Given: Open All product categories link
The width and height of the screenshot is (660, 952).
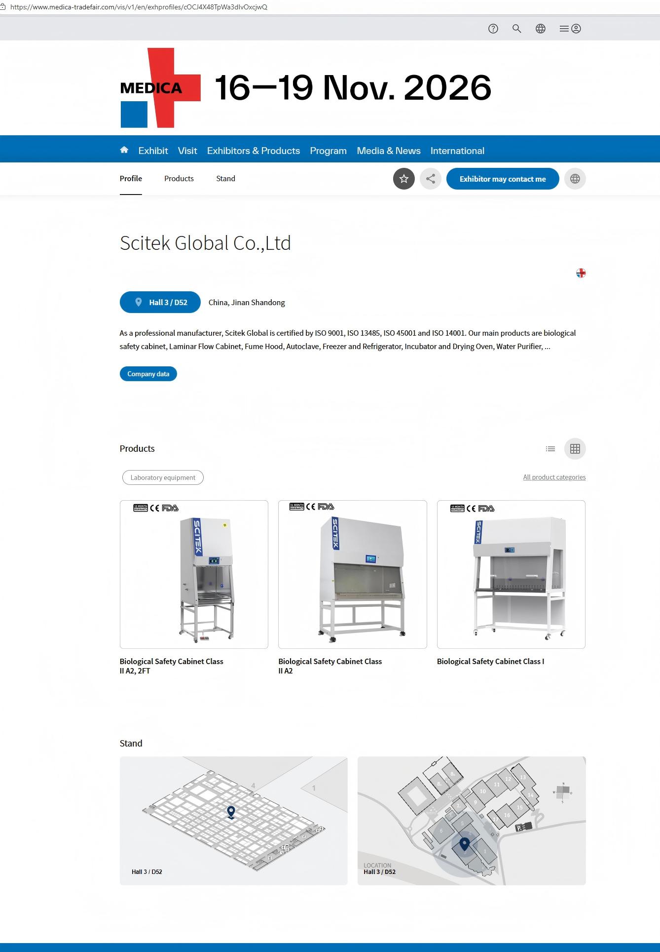Looking at the screenshot, I should pyautogui.click(x=554, y=477).
